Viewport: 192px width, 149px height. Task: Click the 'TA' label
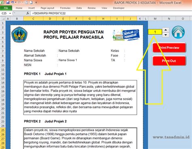coord(113,60)
